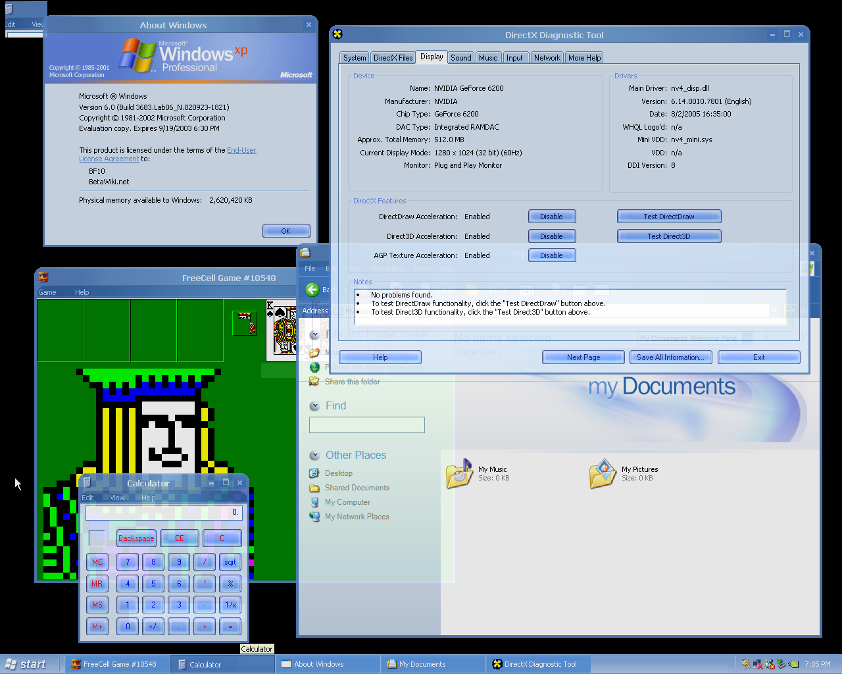Click the equals key in Calculator

(x=230, y=627)
